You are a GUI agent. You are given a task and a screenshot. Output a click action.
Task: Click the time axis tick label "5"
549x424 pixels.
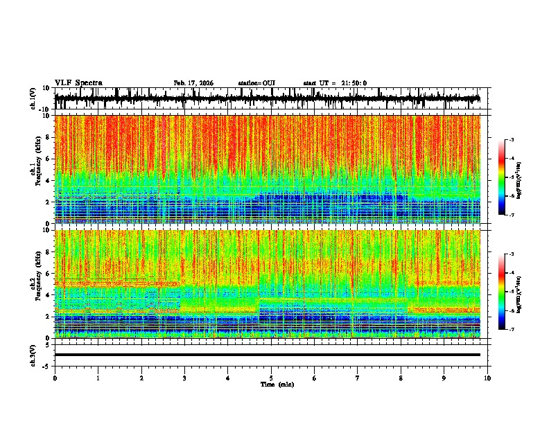tap(271, 378)
